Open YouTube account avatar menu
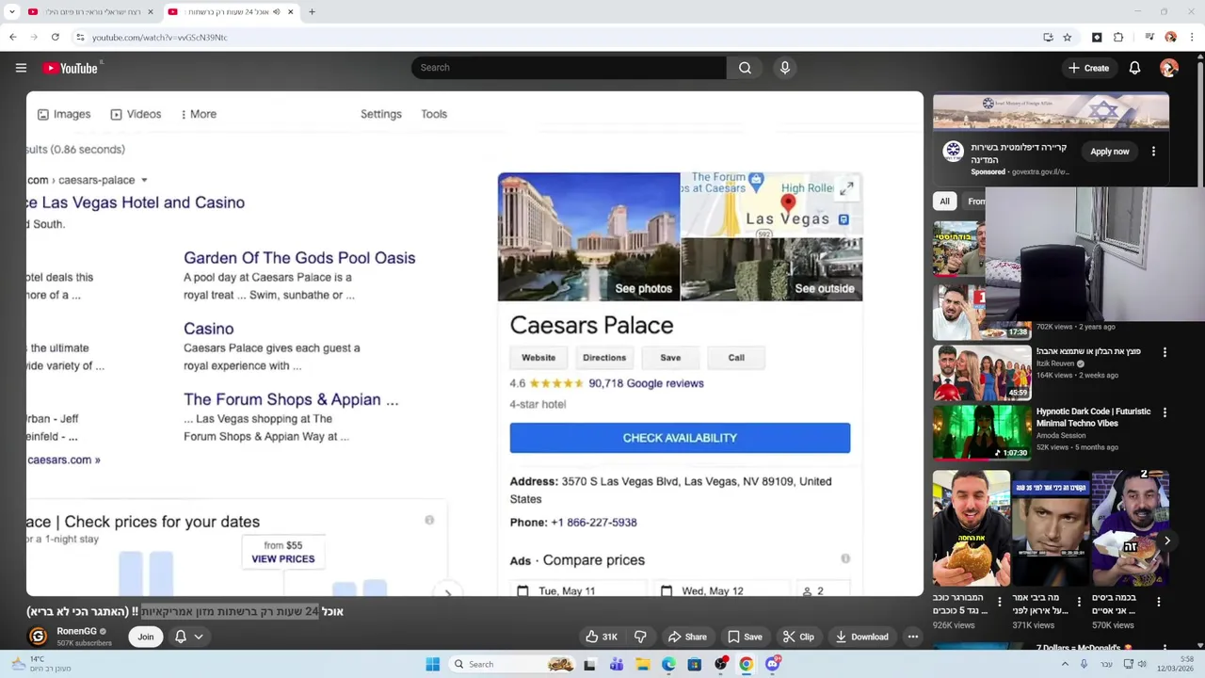 click(x=1169, y=68)
